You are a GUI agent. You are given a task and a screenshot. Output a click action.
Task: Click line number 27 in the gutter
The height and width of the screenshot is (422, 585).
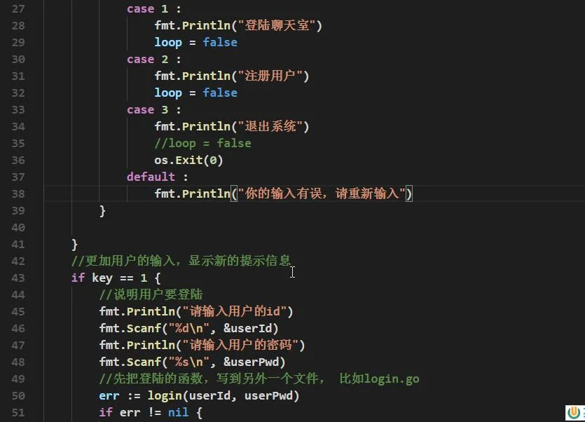[x=18, y=8]
